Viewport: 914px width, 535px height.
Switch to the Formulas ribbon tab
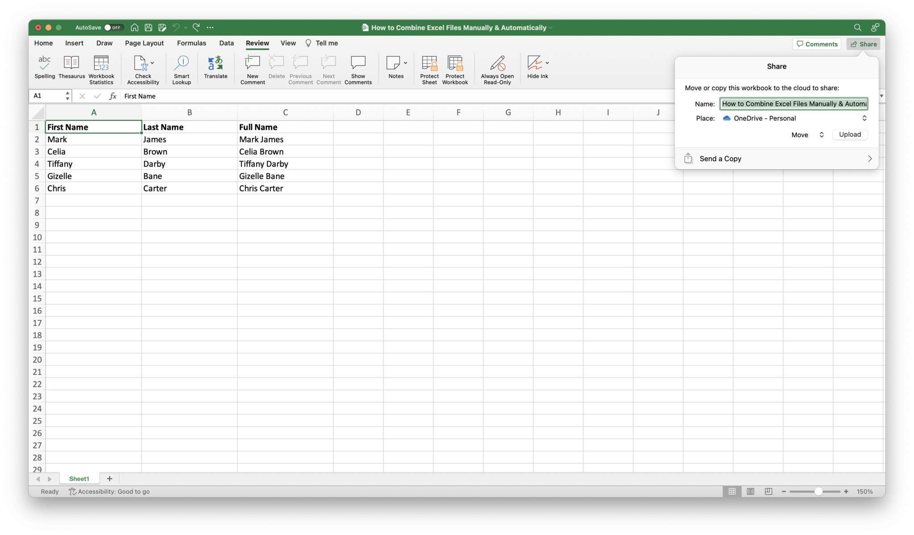pos(191,43)
